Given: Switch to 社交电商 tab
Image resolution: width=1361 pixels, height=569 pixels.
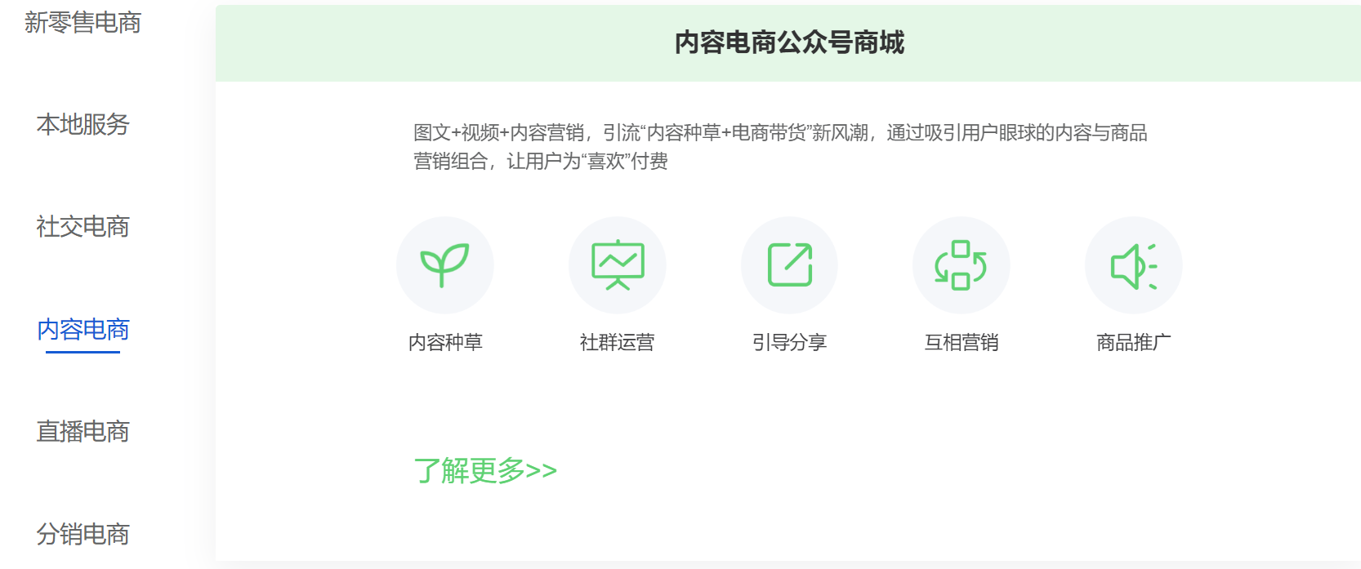Looking at the screenshot, I should point(83,226).
